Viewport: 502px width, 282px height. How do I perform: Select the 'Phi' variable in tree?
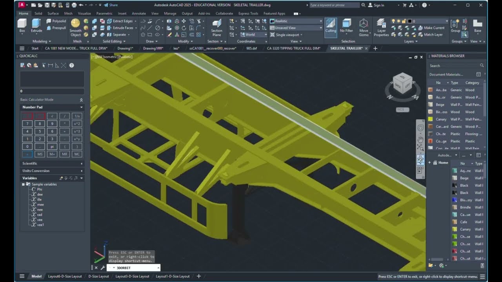39,189
